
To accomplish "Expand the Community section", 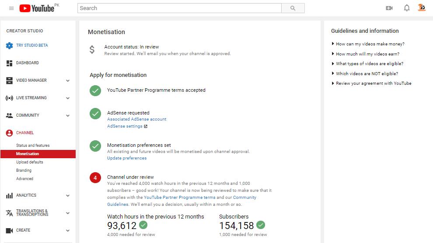I will click(x=68, y=115).
